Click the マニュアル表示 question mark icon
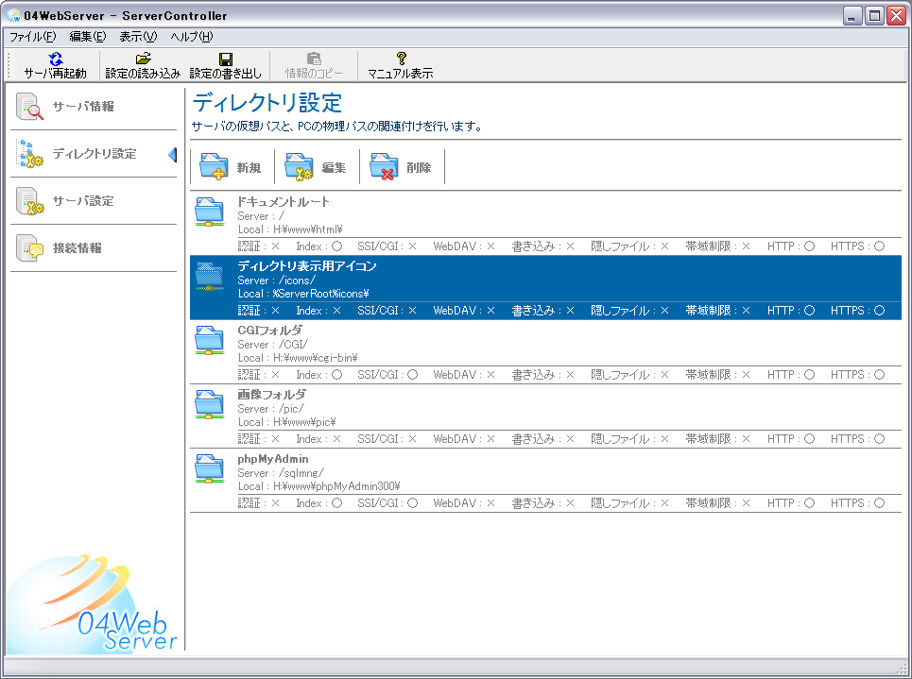This screenshot has width=912, height=679. pyautogui.click(x=401, y=59)
